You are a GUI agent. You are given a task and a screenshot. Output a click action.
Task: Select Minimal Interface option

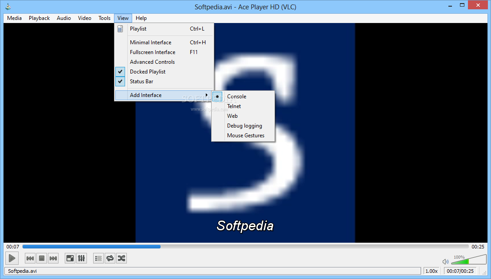tap(164, 43)
